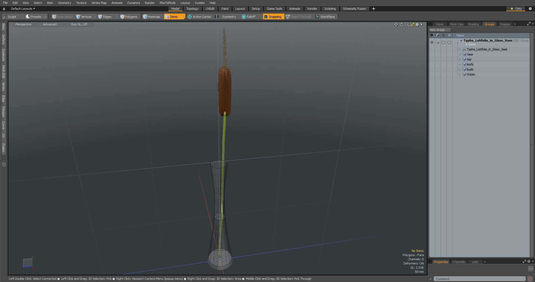Switch to the UVEdit layout tab
The width and height of the screenshot is (535, 282).
pos(210,9)
